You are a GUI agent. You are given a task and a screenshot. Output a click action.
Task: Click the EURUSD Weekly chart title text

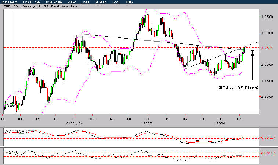coord(40,6)
